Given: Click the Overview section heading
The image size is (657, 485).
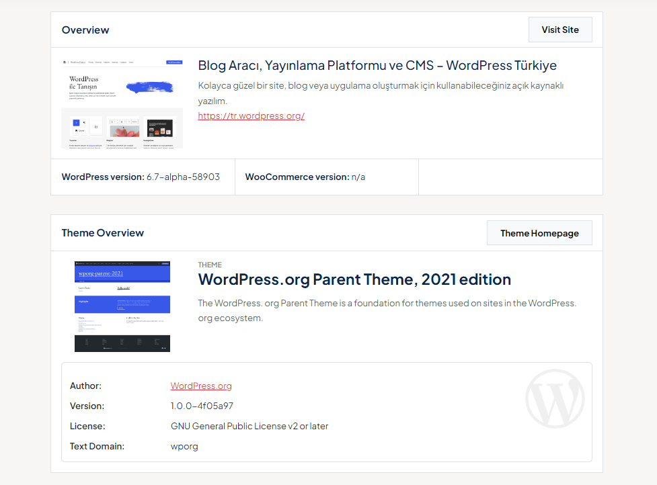Looking at the screenshot, I should (85, 30).
